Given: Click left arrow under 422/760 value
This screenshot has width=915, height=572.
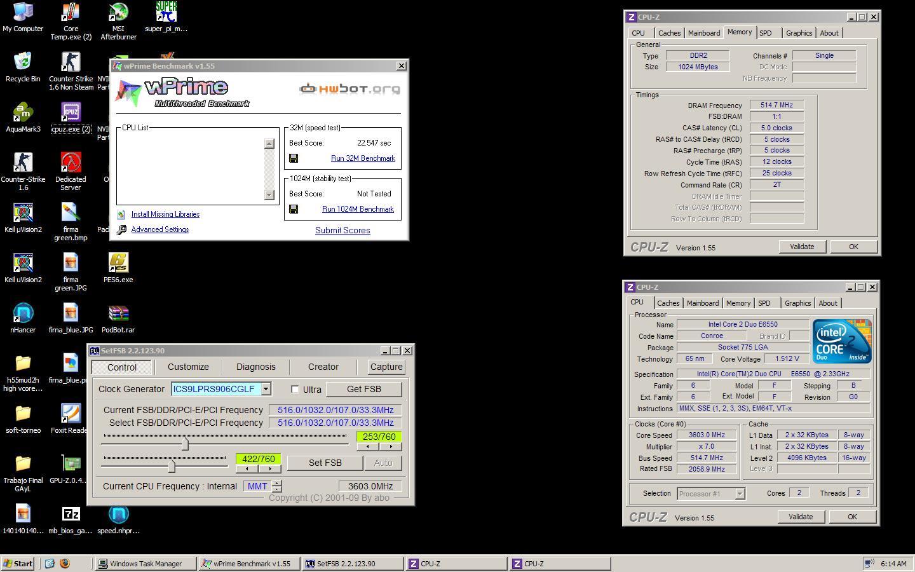Looking at the screenshot, I should 247,468.
